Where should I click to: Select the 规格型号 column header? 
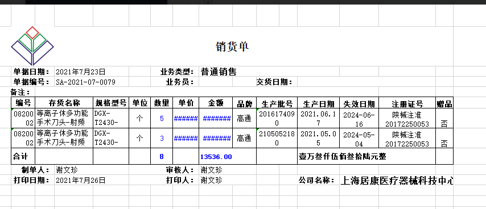point(111,103)
